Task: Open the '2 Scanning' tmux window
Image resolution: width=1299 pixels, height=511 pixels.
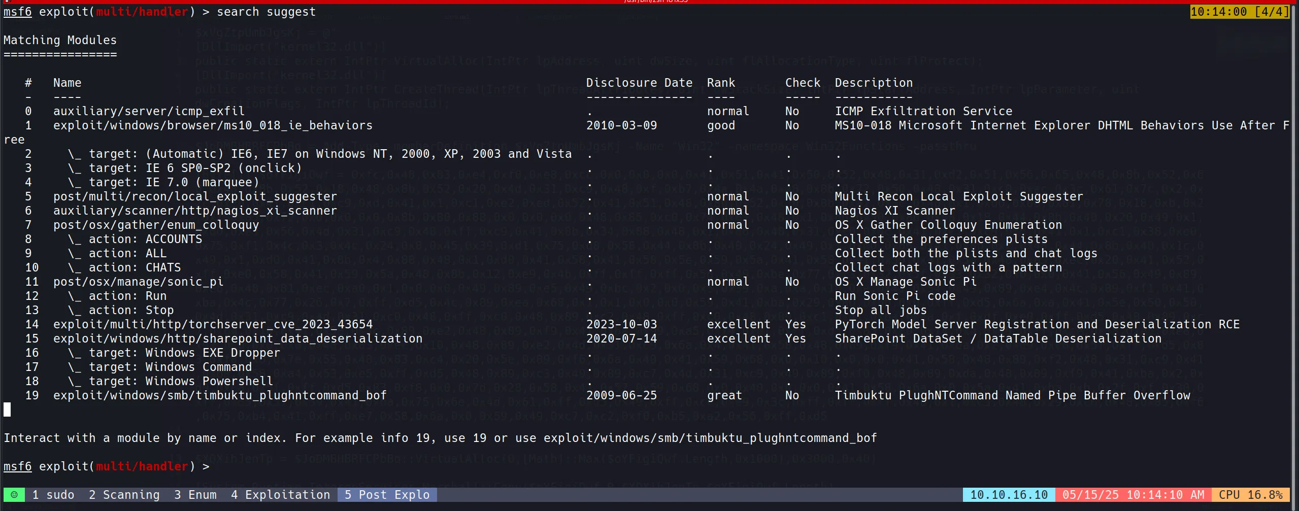Action: (124, 495)
